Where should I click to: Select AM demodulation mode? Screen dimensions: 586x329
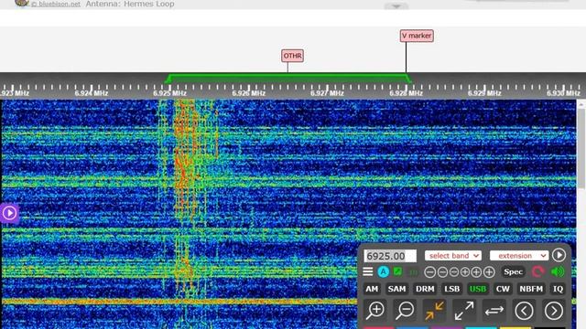click(x=372, y=289)
